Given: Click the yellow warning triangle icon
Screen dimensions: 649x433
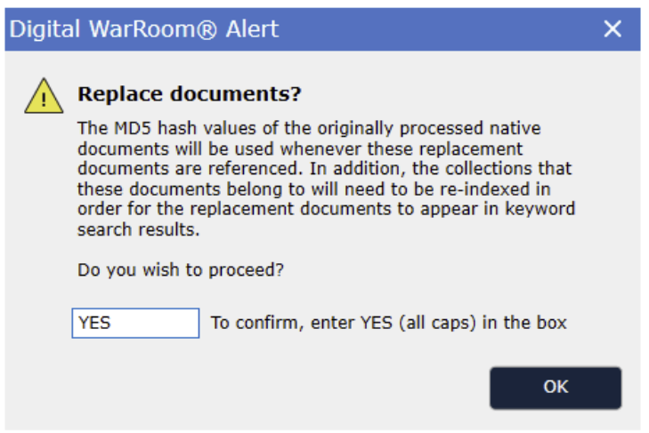Looking at the screenshot, I should click(44, 96).
